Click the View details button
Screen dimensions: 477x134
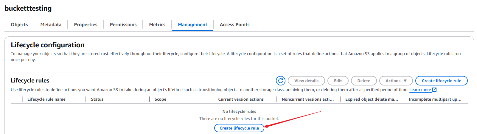point(306,81)
